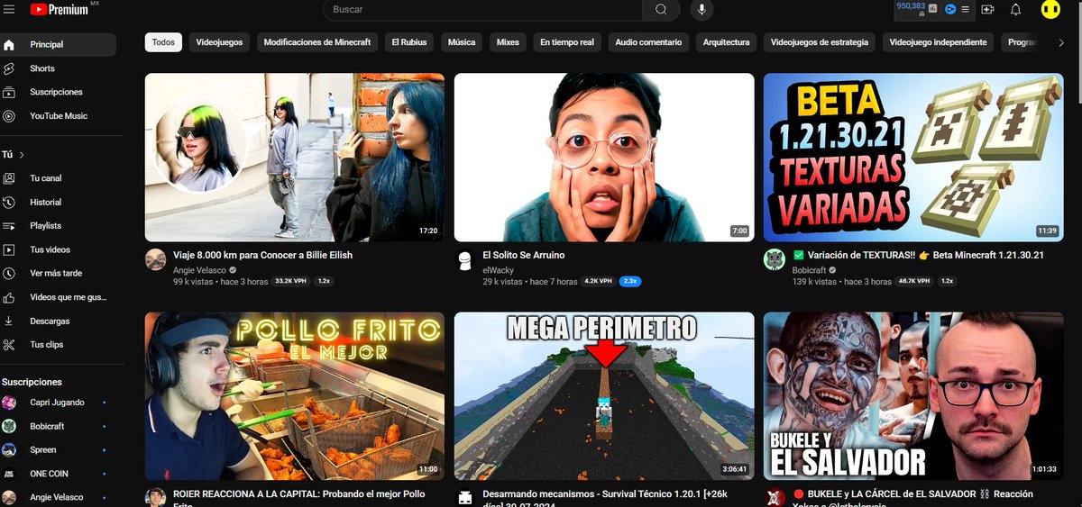
Task: Select the Audio comentario chip
Action: 648,42
